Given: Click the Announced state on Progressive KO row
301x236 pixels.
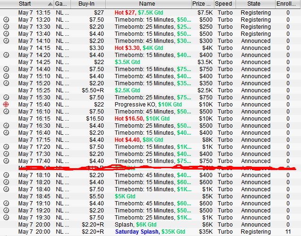Looking at the screenshot, I should tap(256, 105).
